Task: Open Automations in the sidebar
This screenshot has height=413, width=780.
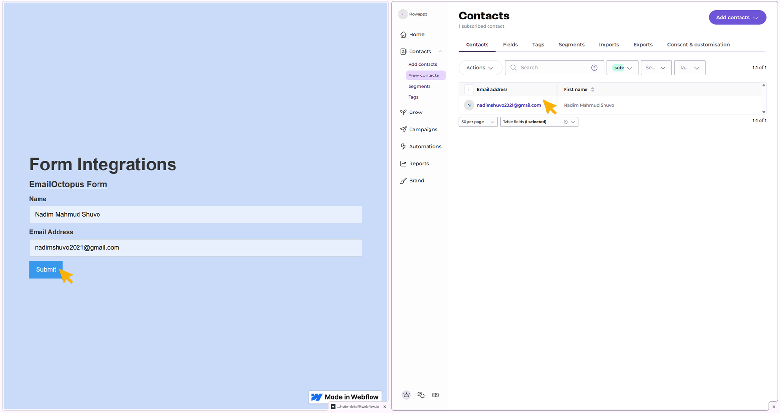Action: [420, 147]
